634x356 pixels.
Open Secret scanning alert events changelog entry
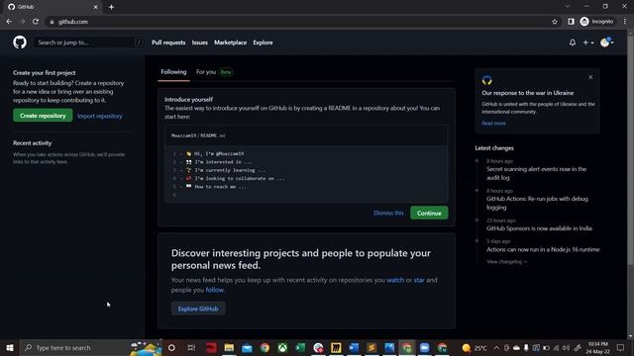coord(536,173)
